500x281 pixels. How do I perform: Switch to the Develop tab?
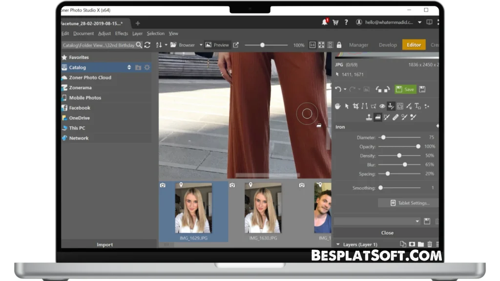point(388,45)
